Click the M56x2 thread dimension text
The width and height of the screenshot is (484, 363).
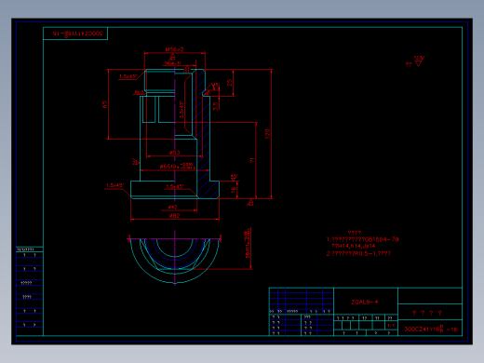click(x=174, y=49)
